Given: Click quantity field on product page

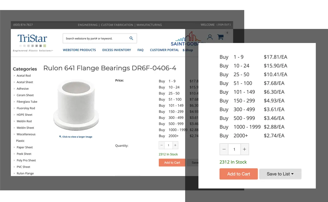Looking at the screenshot, I should click(x=168, y=145).
